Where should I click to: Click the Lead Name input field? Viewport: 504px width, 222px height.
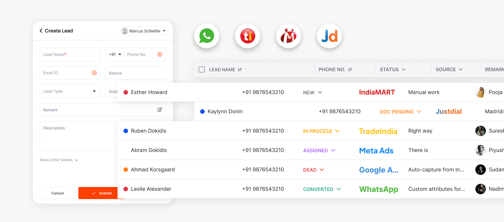[x=70, y=54]
